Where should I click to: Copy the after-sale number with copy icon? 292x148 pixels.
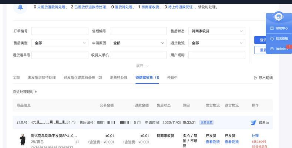pos(140,122)
